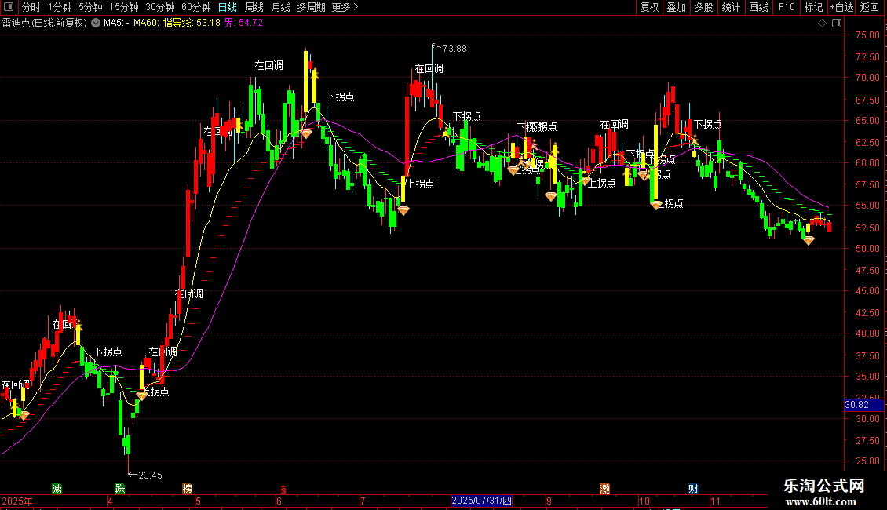This screenshot has height=510, width=887.
Task: Select the 1分钟 period tab
Action: (60, 7)
